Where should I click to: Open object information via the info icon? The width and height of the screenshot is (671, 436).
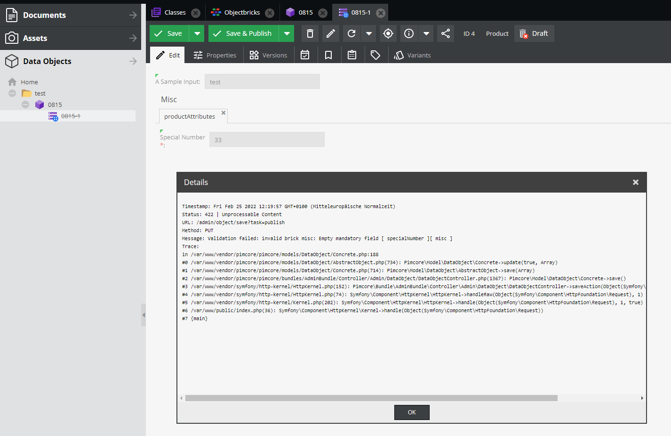click(x=408, y=33)
